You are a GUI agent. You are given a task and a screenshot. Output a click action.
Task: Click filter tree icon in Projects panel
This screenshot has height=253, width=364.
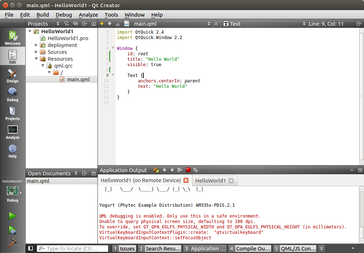[x=66, y=24]
